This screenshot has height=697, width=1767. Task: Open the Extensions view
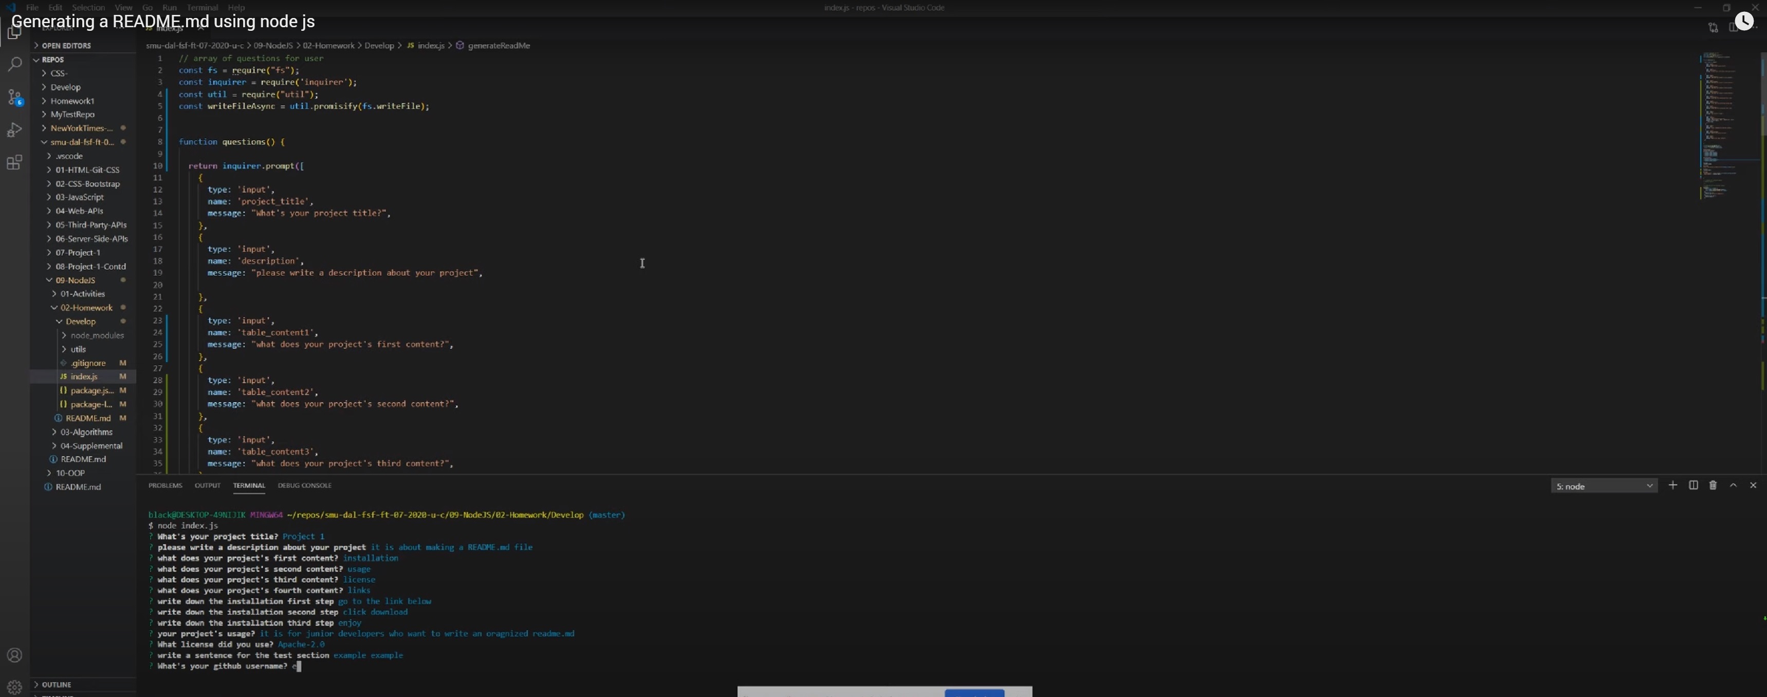click(x=14, y=162)
